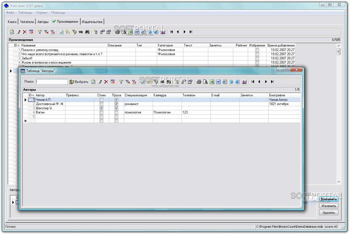Click the Произведения table vertical scrollbar thumb
Viewport: 350px width, 235px height.
339,52
